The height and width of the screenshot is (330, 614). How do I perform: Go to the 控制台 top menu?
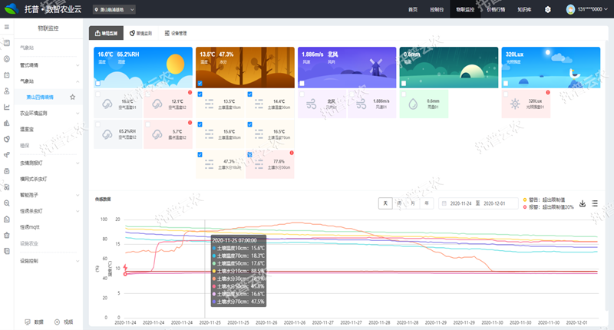pos(437,10)
